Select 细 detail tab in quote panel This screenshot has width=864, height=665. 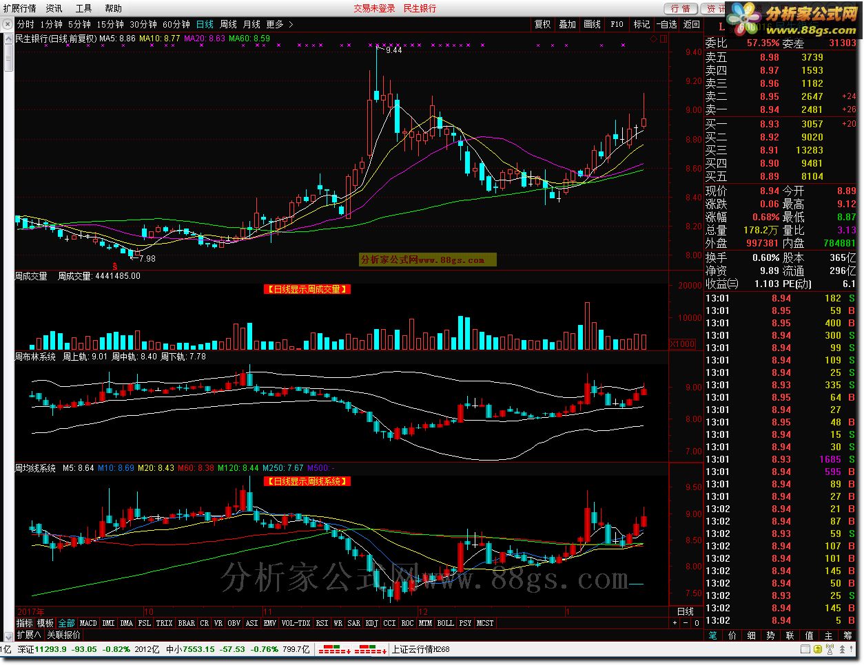pyautogui.click(x=752, y=635)
